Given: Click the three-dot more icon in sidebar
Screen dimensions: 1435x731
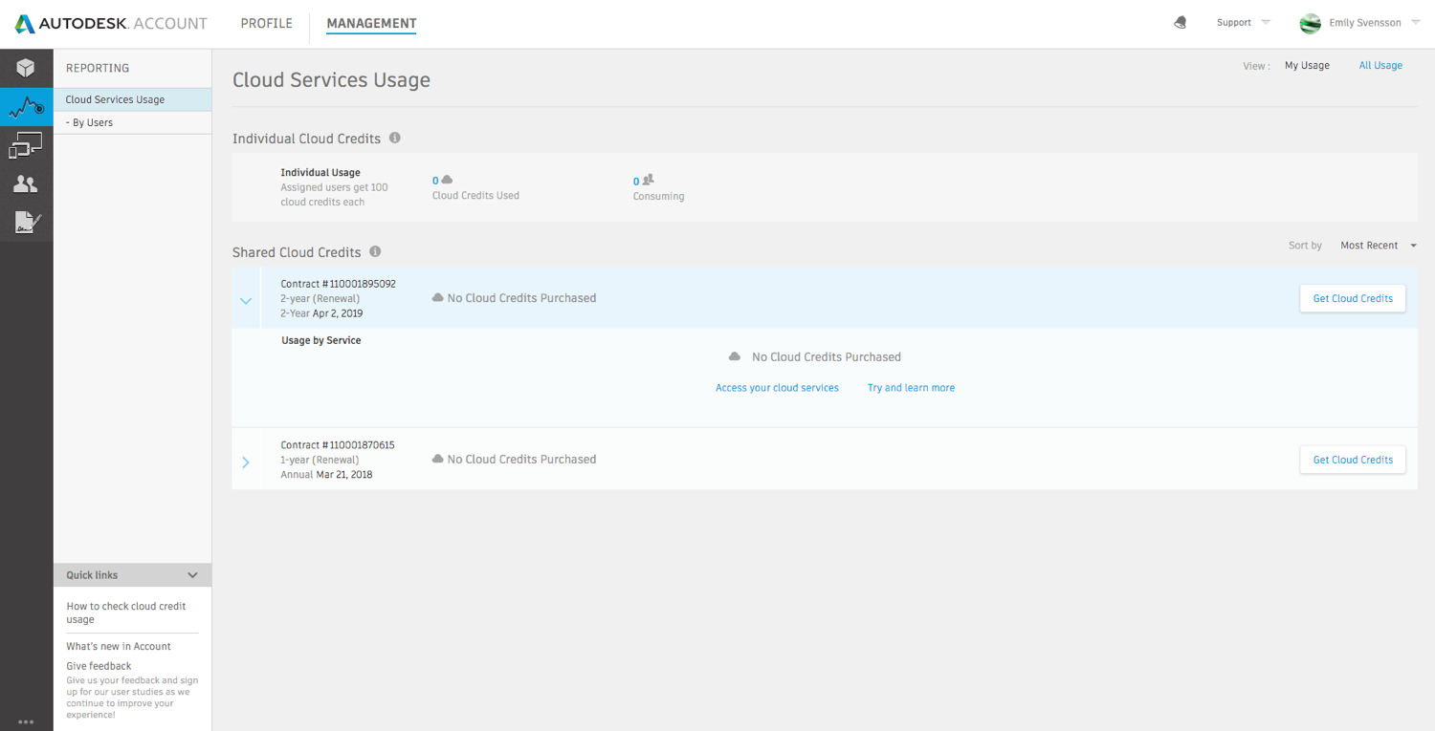Looking at the screenshot, I should click(26, 722).
